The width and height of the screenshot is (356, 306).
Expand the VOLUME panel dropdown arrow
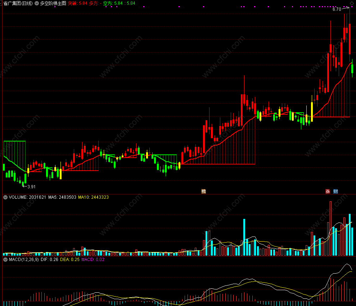(x=5, y=197)
